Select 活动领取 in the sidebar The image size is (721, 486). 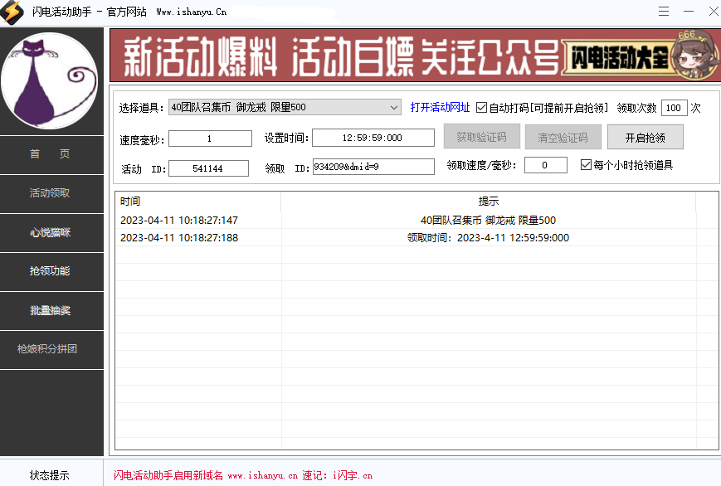point(51,193)
